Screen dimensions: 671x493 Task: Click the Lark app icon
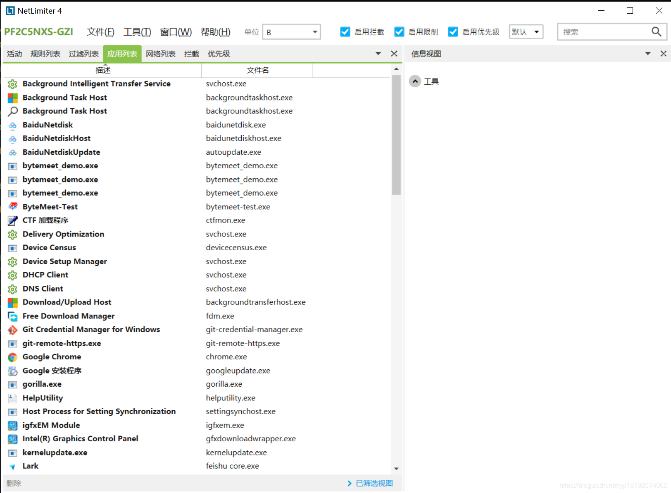(13, 467)
